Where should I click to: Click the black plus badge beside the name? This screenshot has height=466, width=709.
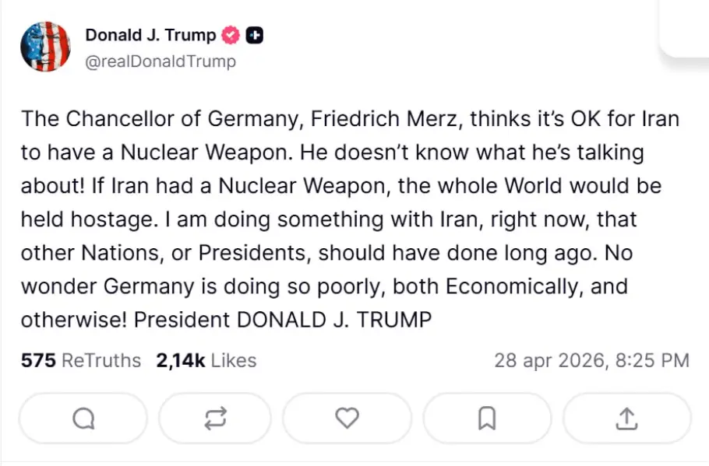pos(255,35)
